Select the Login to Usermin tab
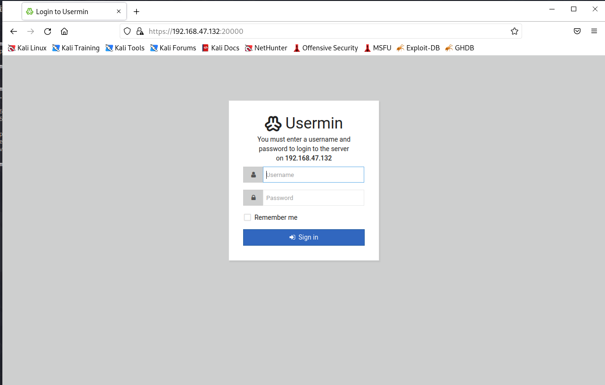Viewport: 605px width, 385px height. pyautogui.click(x=74, y=11)
